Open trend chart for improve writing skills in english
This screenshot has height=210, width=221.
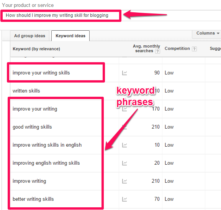124,145
